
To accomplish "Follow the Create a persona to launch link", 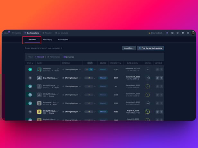I will pos(43,48).
